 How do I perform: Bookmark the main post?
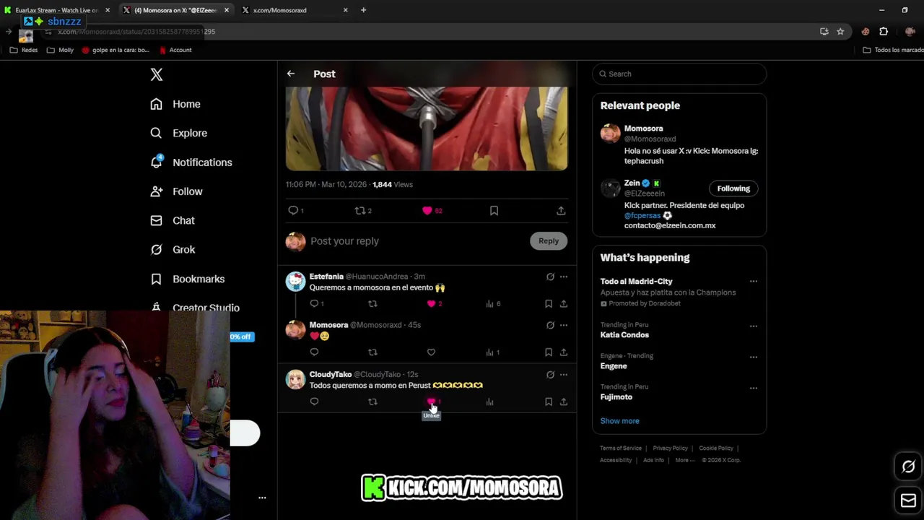(494, 210)
